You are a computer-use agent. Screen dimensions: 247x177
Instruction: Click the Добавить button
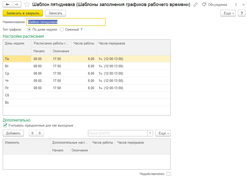click(13, 133)
